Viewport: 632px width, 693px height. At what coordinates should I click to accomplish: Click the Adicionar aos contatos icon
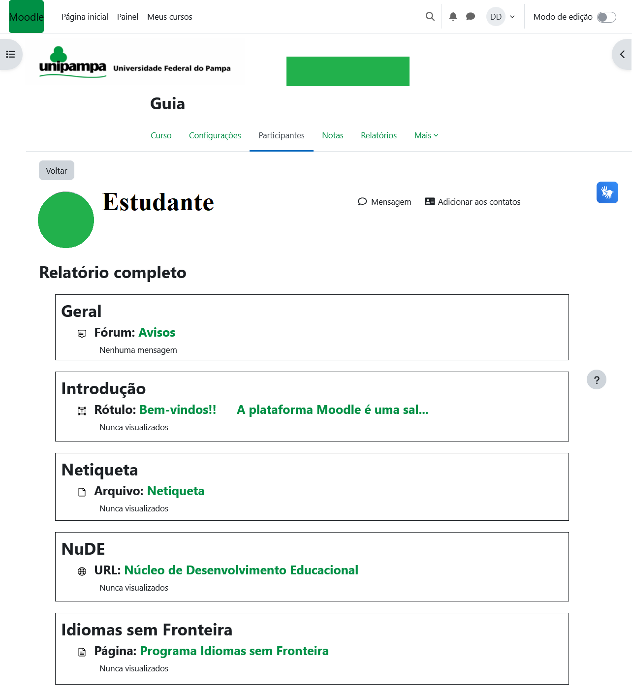(x=430, y=202)
